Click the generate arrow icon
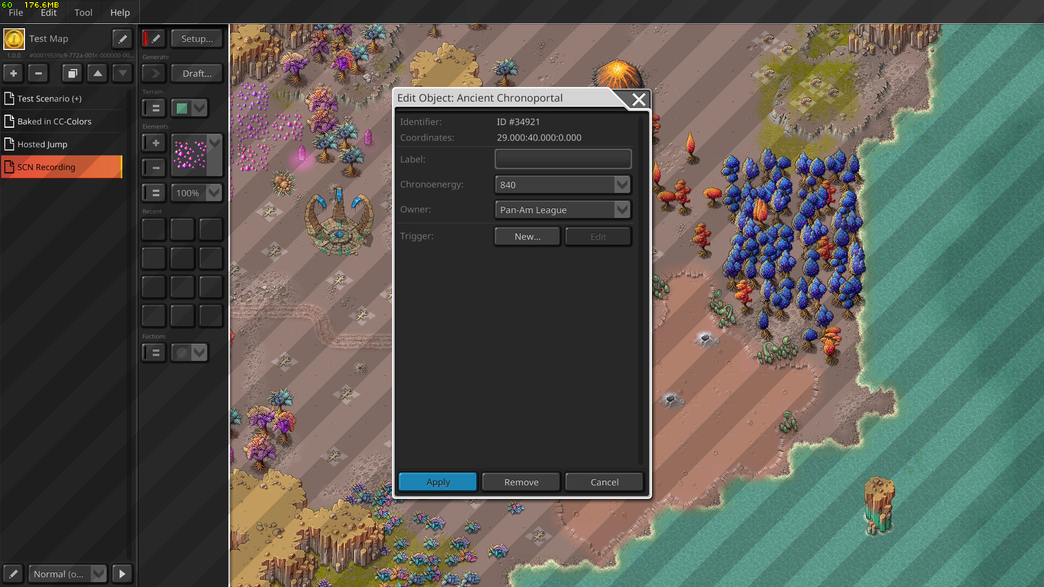Screen dimensions: 1044x587 [x=154, y=73]
